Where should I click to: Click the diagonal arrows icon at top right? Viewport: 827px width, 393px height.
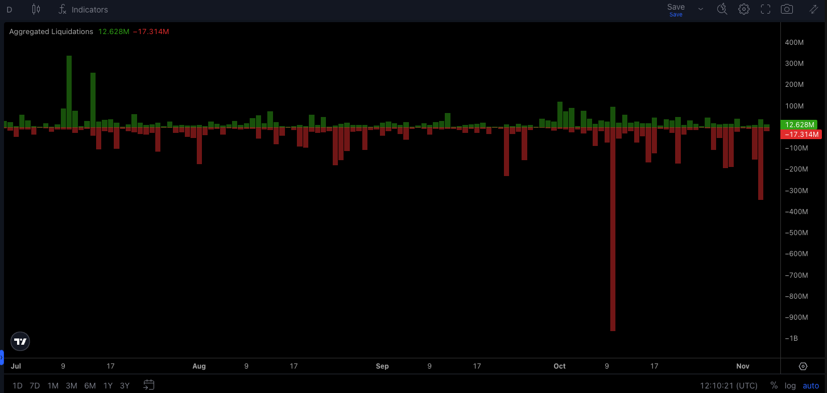pos(813,9)
